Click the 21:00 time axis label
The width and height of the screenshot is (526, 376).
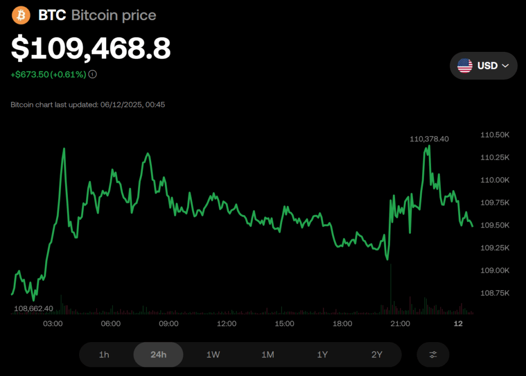point(400,324)
